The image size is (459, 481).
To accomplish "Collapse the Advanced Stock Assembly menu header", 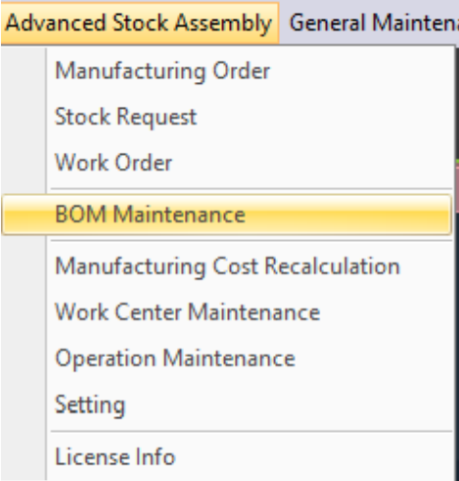I will (x=140, y=23).
